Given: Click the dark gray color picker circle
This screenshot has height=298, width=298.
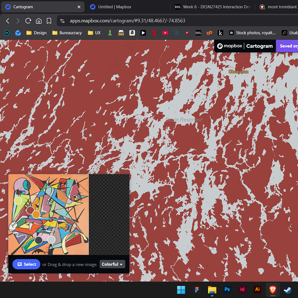Looking at the screenshot, I should pyautogui.click(x=39, y=240).
